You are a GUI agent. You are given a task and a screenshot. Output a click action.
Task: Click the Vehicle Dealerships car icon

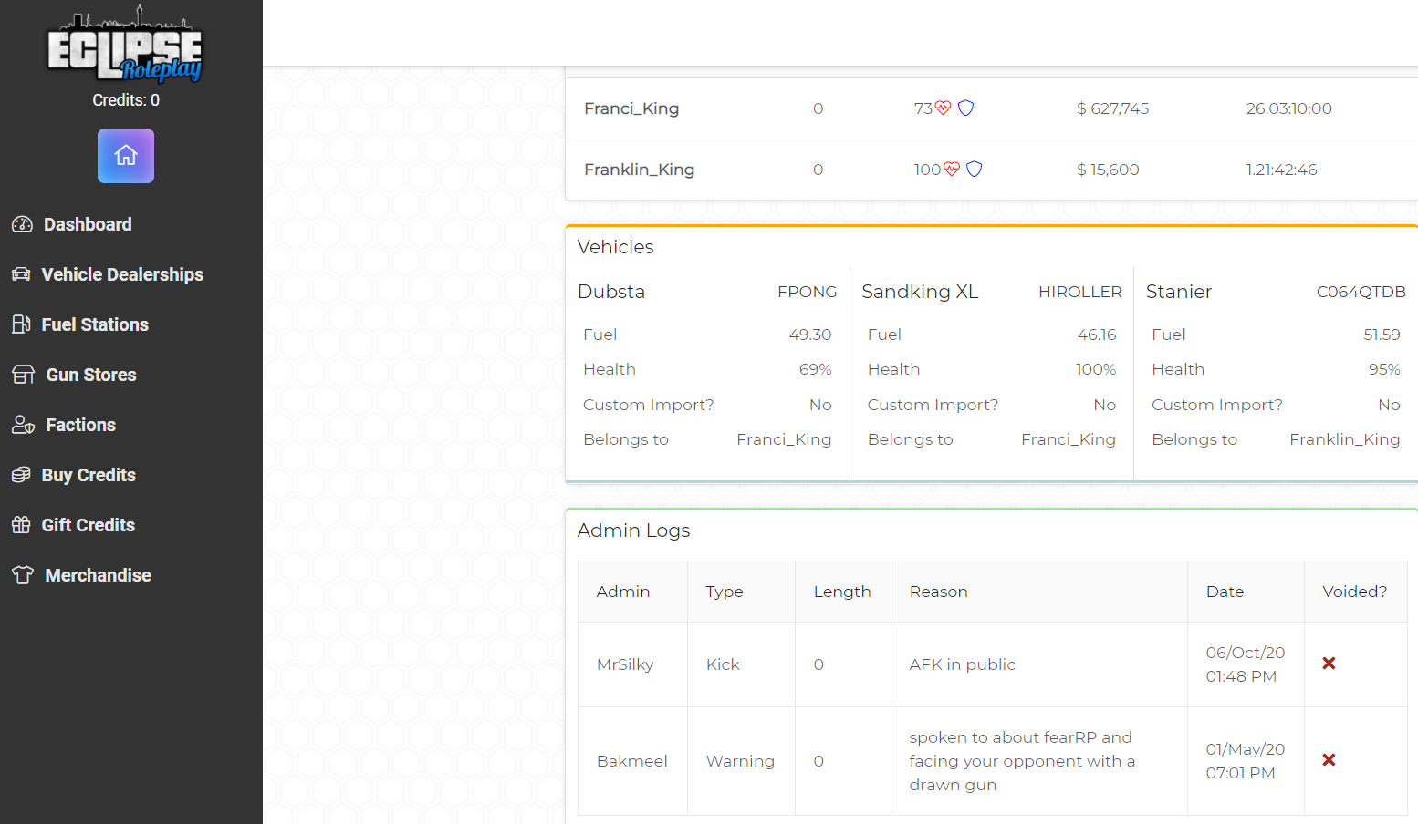tap(21, 274)
